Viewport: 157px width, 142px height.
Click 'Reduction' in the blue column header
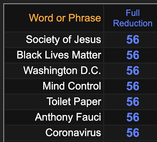tap(133, 23)
